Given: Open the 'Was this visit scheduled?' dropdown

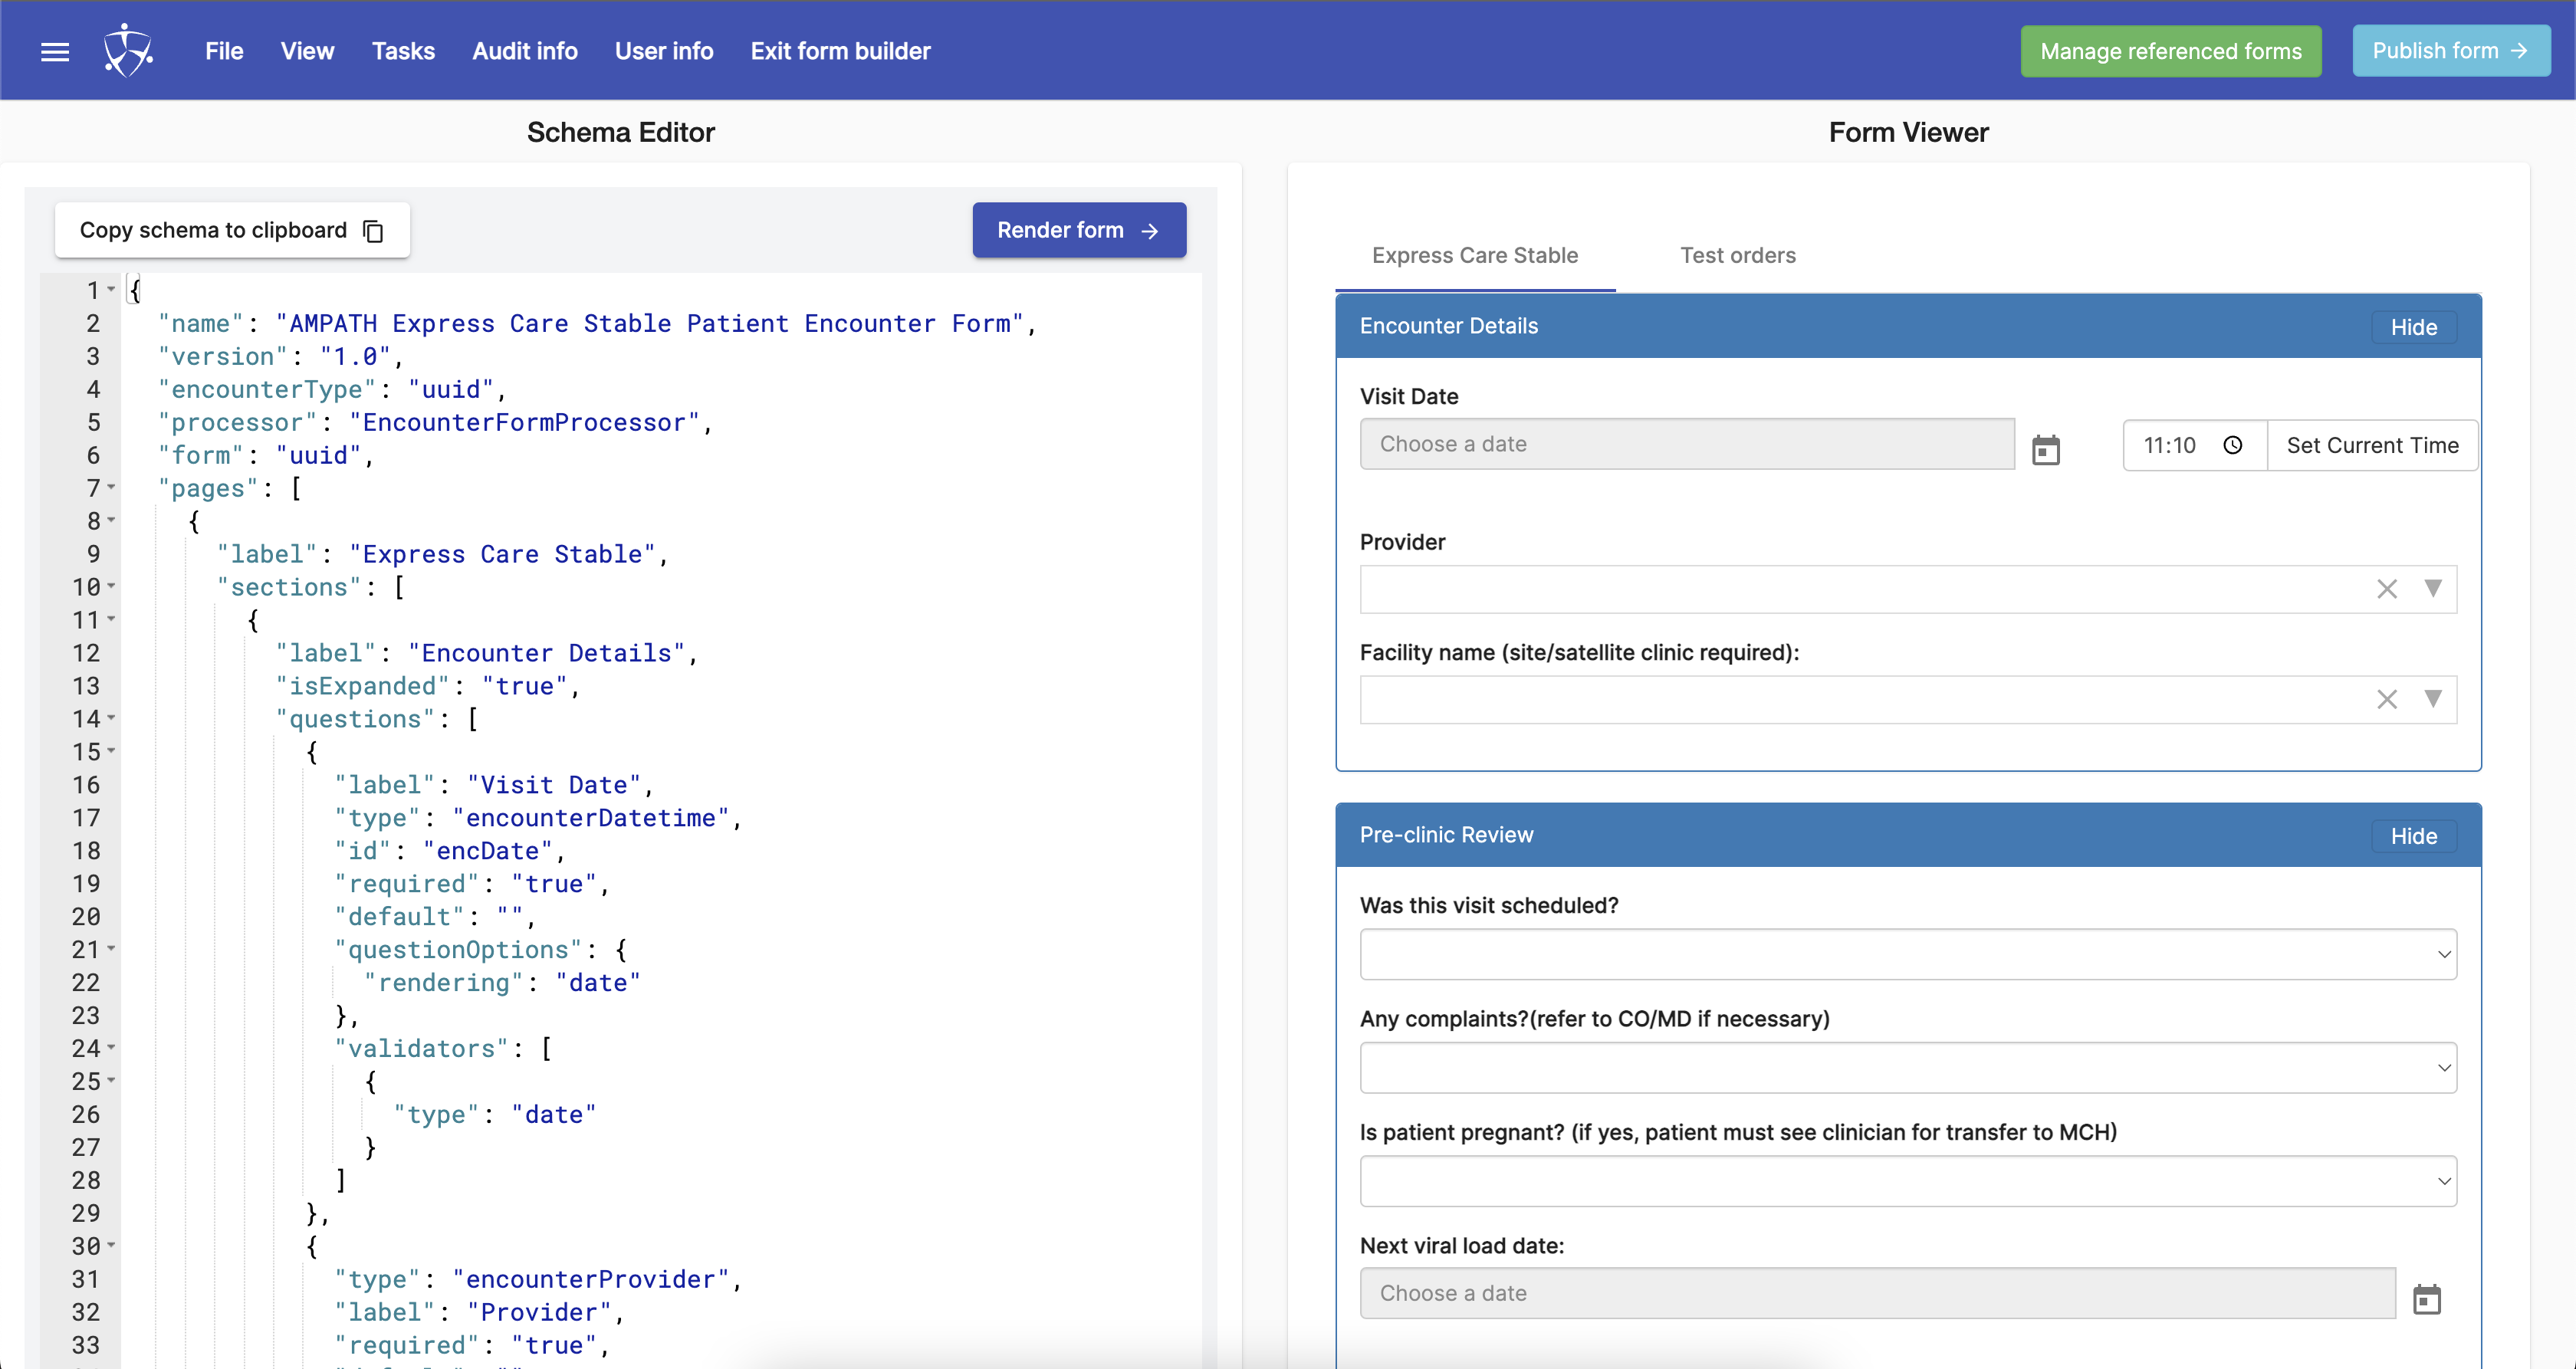Looking at the screenshot, I should coord(1907,954).
